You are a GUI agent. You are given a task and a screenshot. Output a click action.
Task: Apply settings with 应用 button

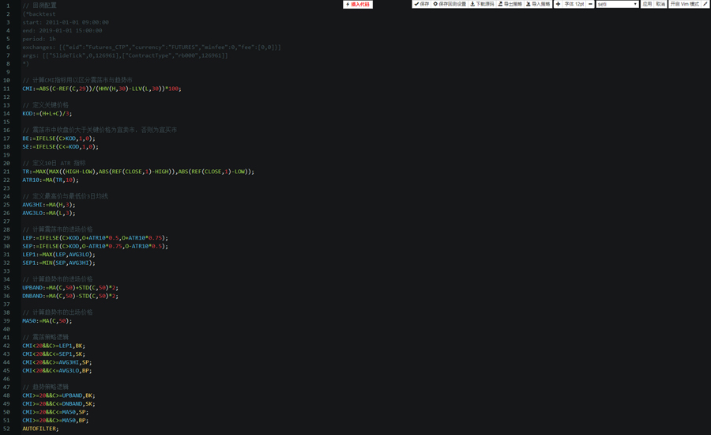pos(648,5)
